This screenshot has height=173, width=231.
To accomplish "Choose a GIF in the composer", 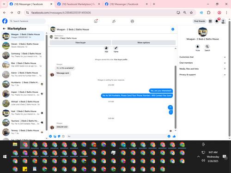I will (63, 136).
